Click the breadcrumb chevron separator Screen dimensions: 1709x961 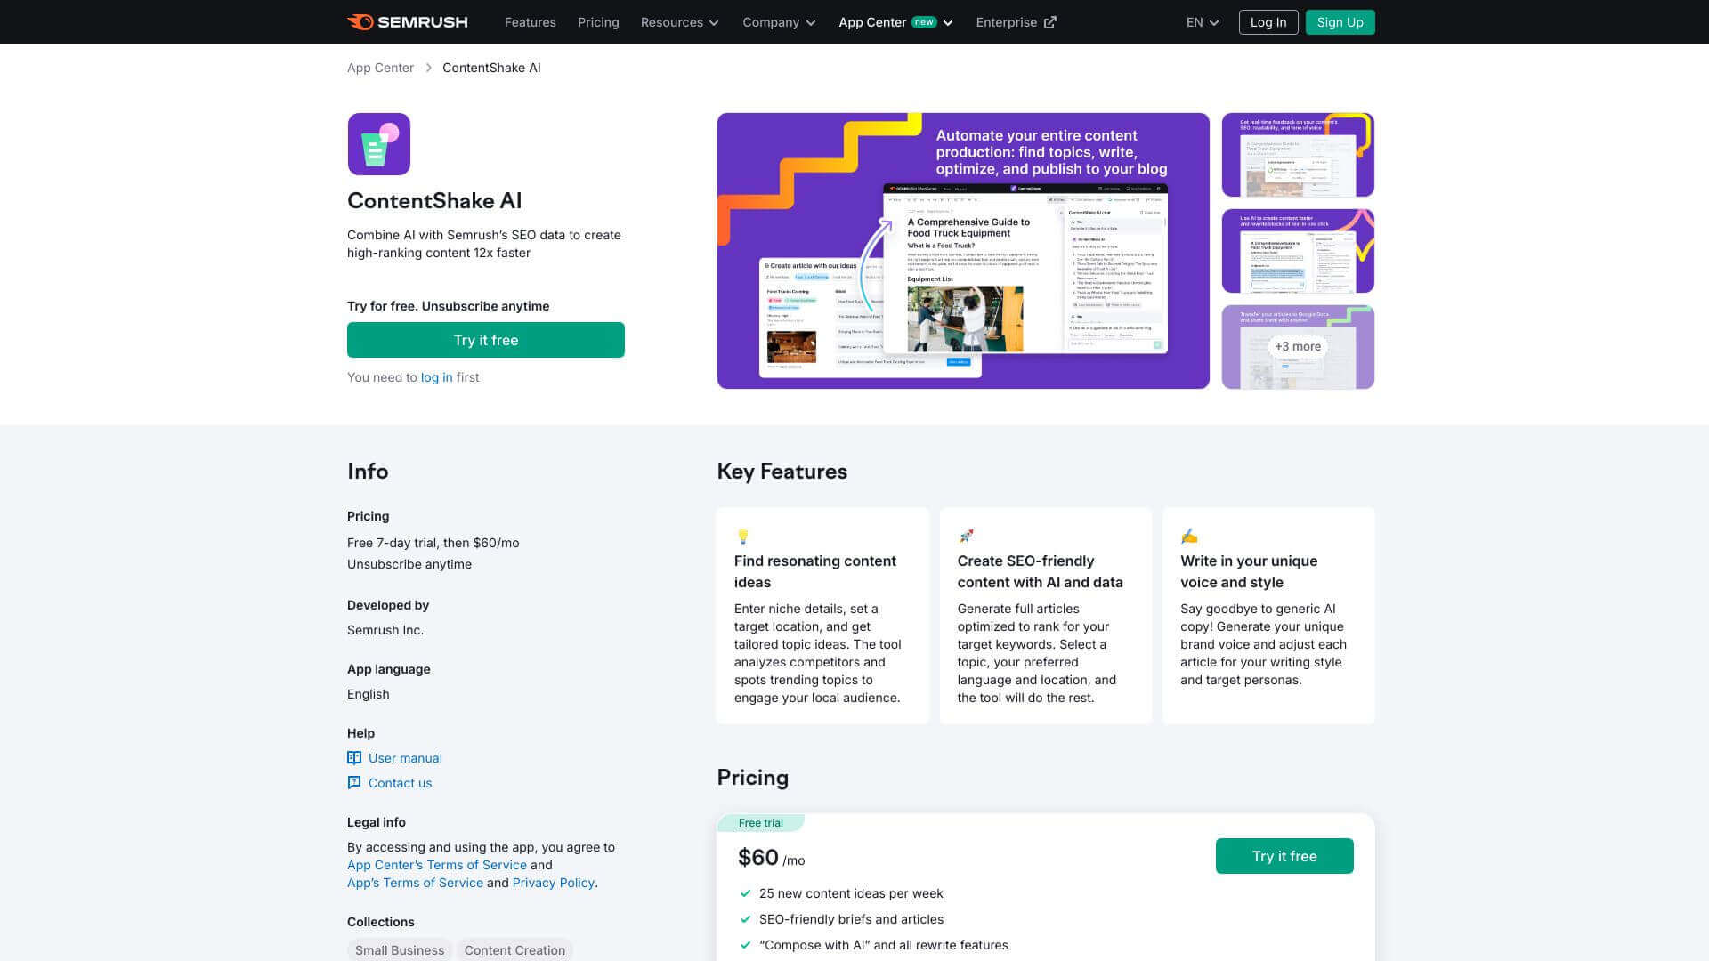pos(428,68)
